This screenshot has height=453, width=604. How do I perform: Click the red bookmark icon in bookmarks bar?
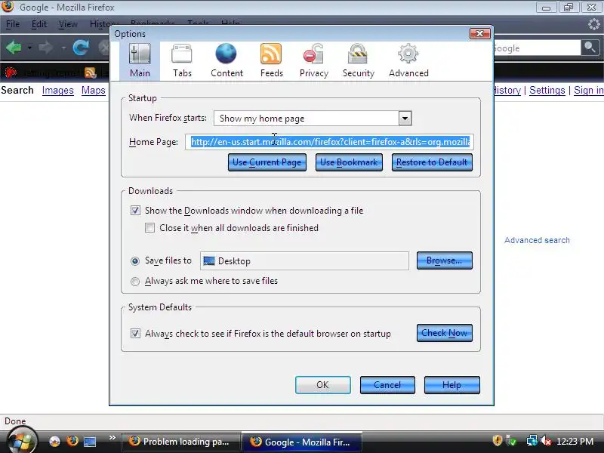point(11,72)
